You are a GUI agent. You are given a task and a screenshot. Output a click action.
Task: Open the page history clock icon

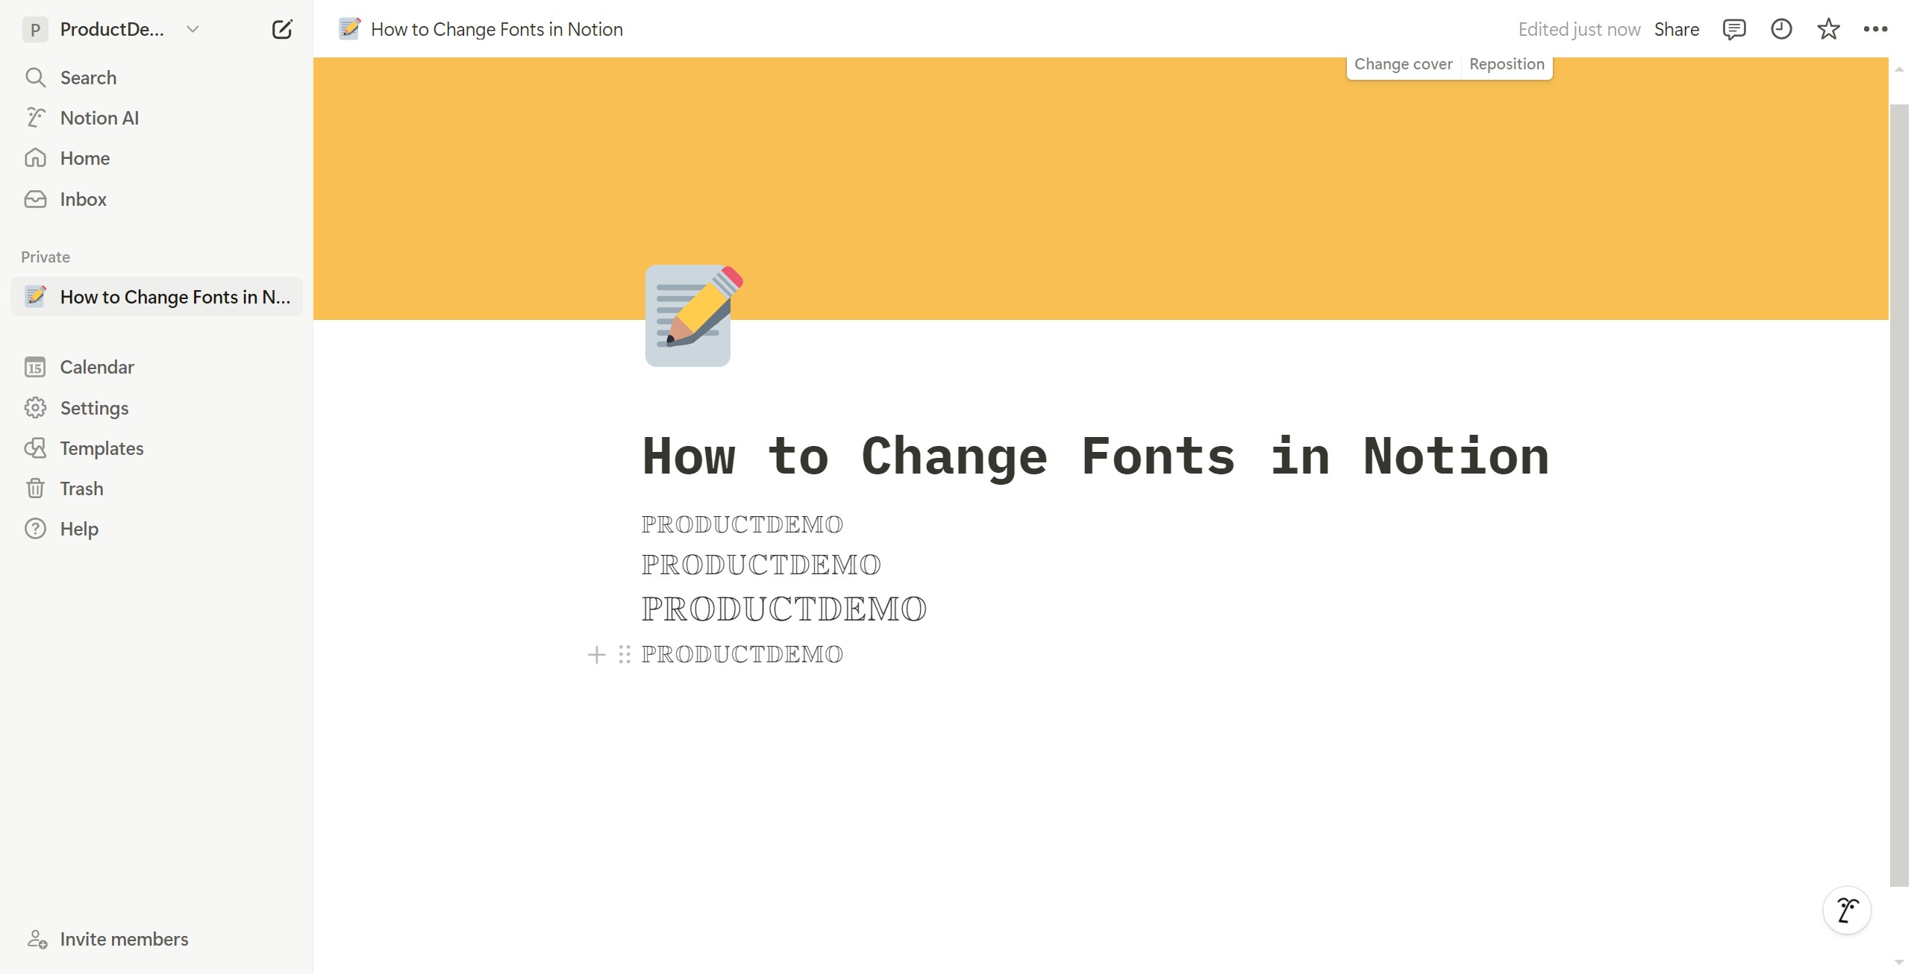[1781, 30]
